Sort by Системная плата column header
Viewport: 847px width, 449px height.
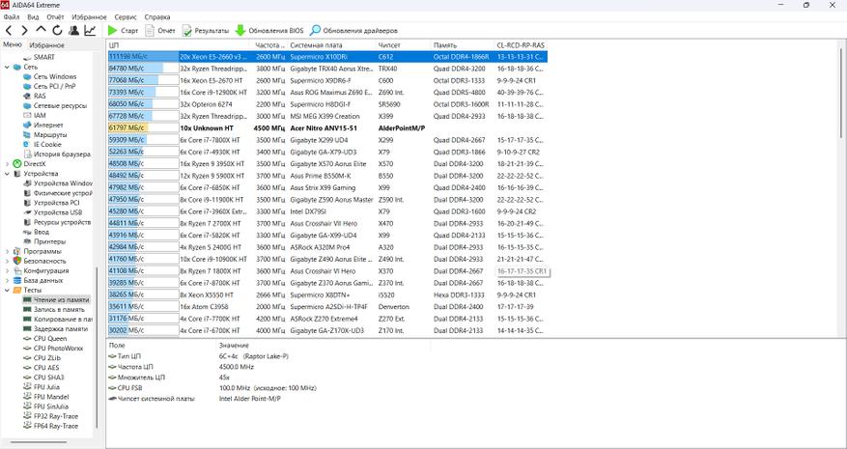pos(330,45)
